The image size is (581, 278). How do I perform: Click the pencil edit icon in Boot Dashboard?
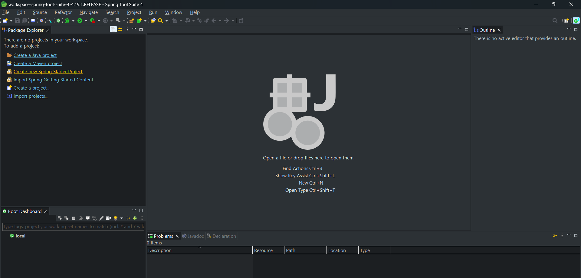[x=101, y=218]
